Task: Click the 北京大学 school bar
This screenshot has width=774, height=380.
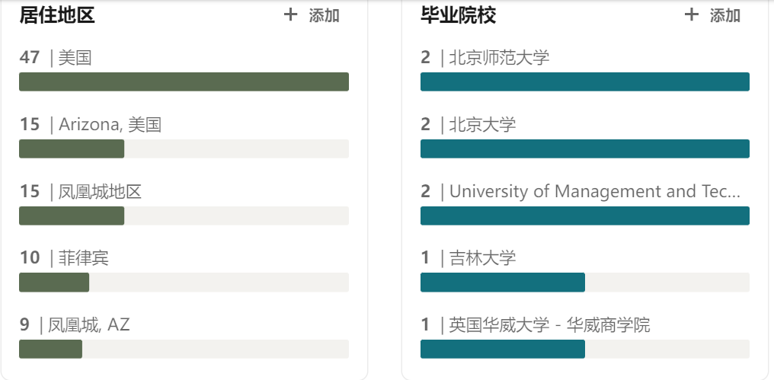Action: coord(584,148)
